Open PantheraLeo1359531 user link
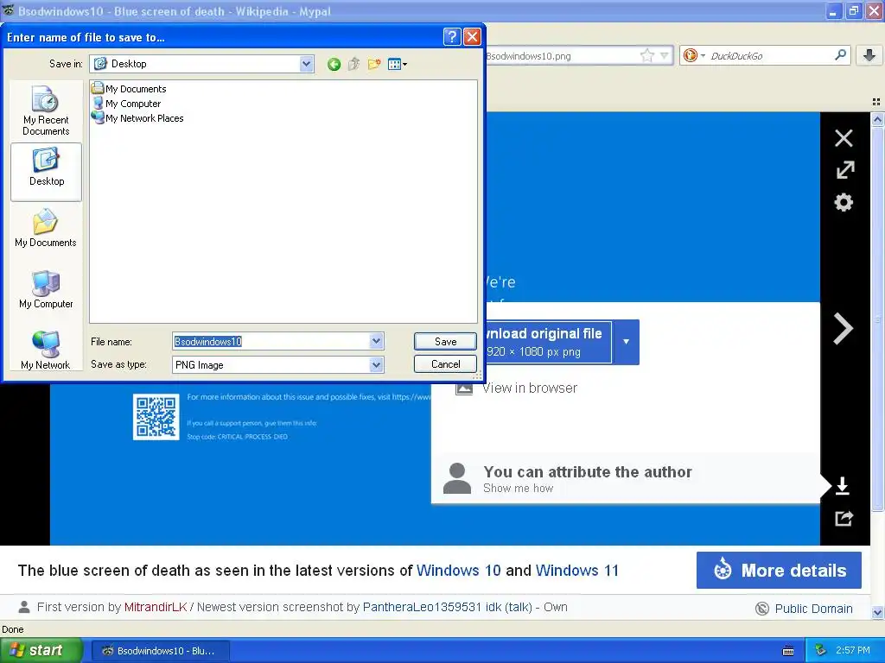Viewport: 885px width, 663px height. click(422, 607)
